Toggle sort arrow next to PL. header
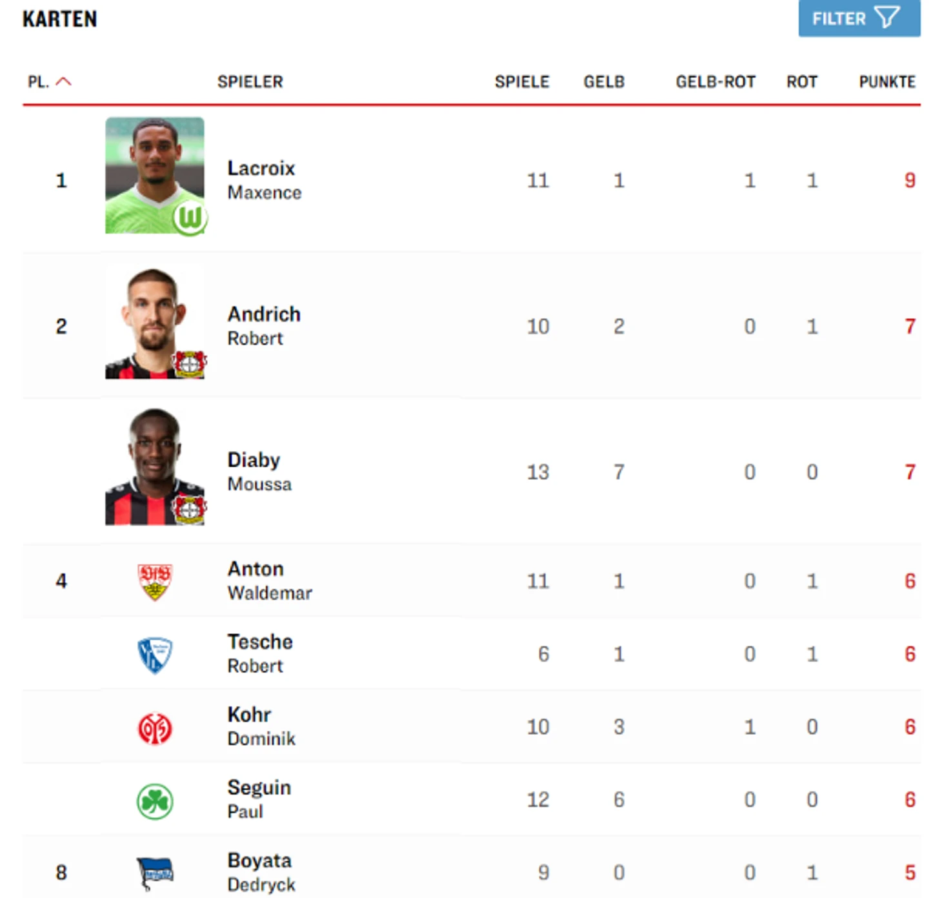Image resolution: width=942 pixels, height=898 pixels. coord(64,81)
